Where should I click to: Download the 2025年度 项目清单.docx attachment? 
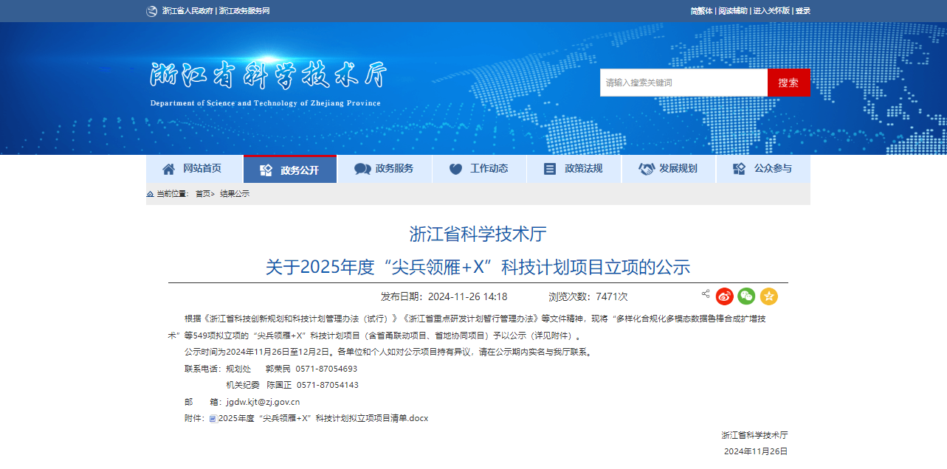(323, 419)
